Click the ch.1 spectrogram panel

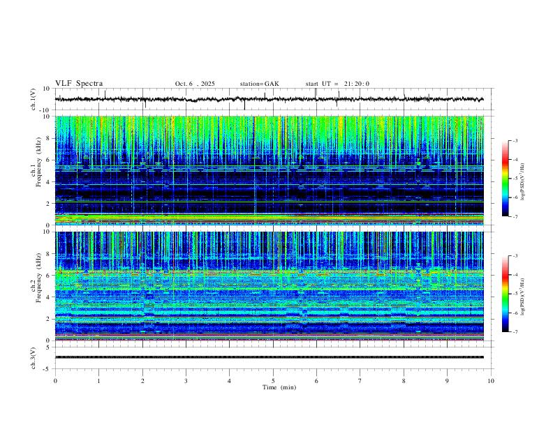270,170
